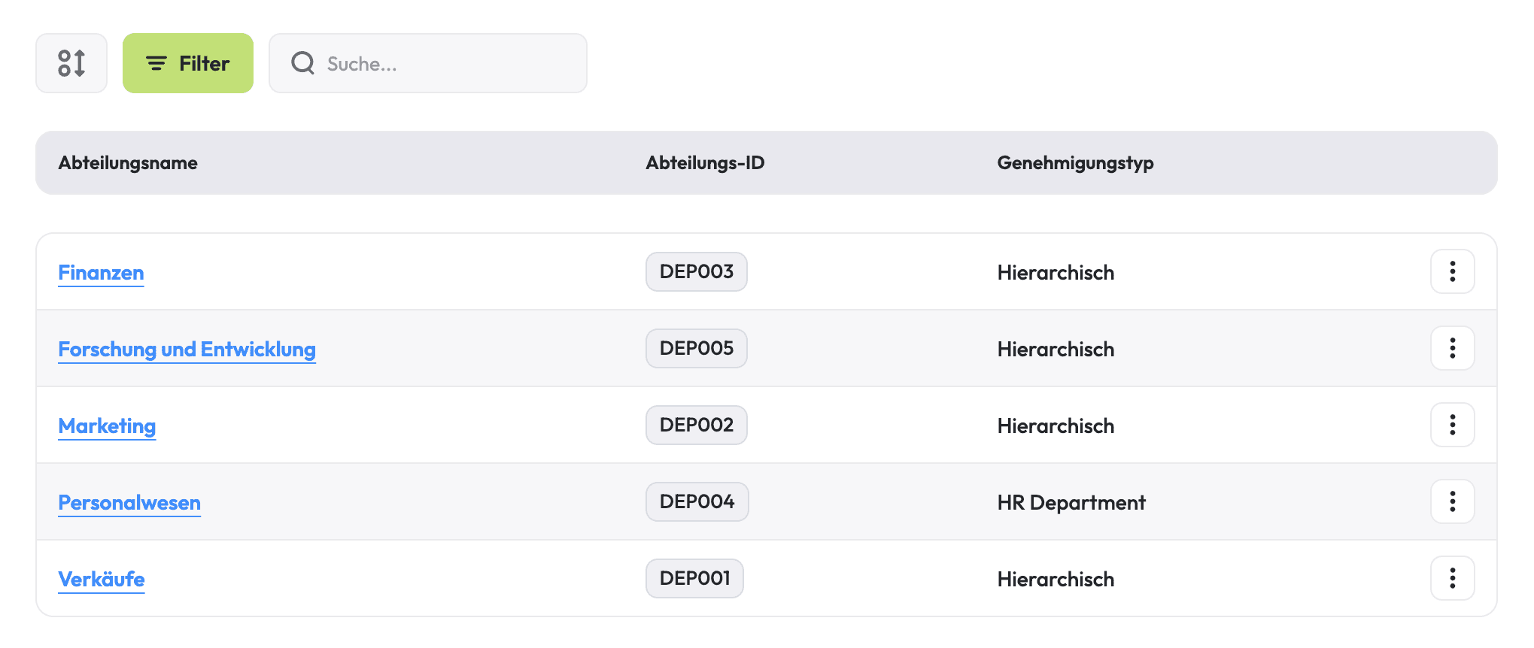This screenshot has height=648, width=1534.
Task: Open the actions menu for Verkäufe row
Action: (x=1452, y=578)
